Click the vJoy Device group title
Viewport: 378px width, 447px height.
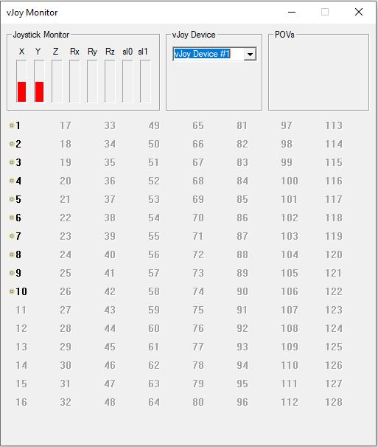click(x=194, y=35)
